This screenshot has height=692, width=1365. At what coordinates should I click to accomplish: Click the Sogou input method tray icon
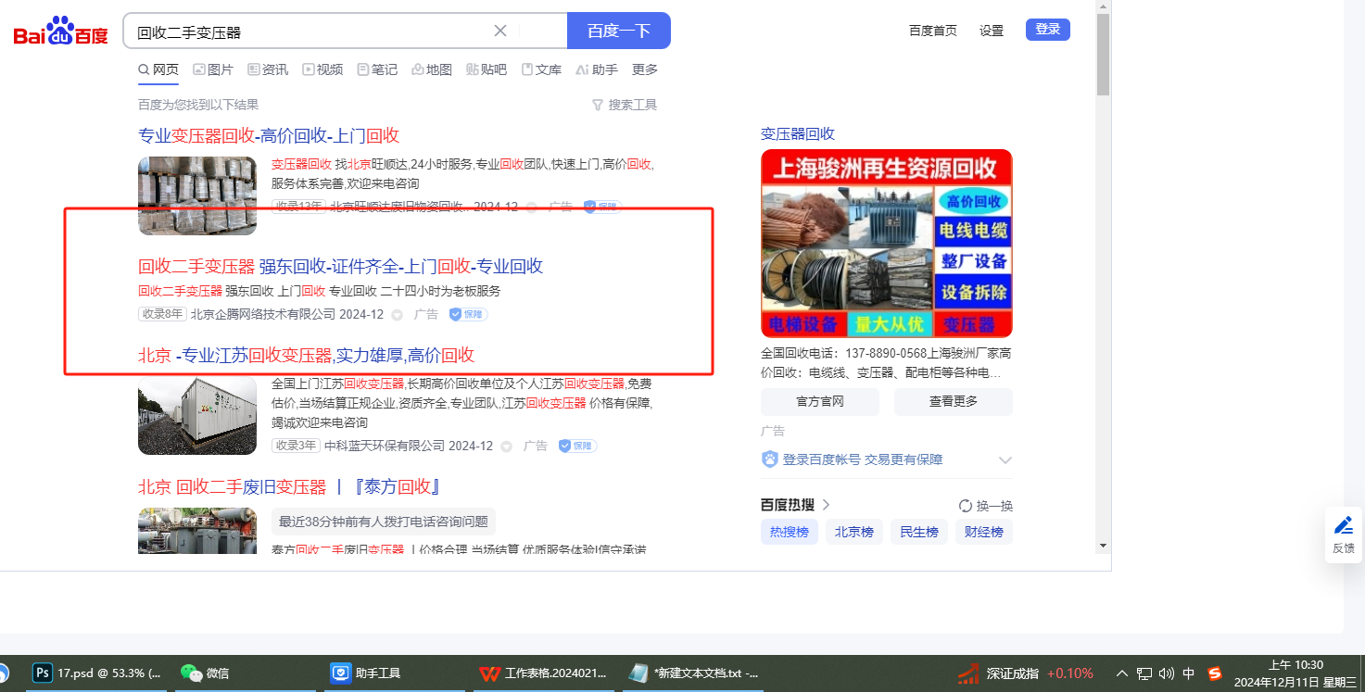pos(1215,673)
